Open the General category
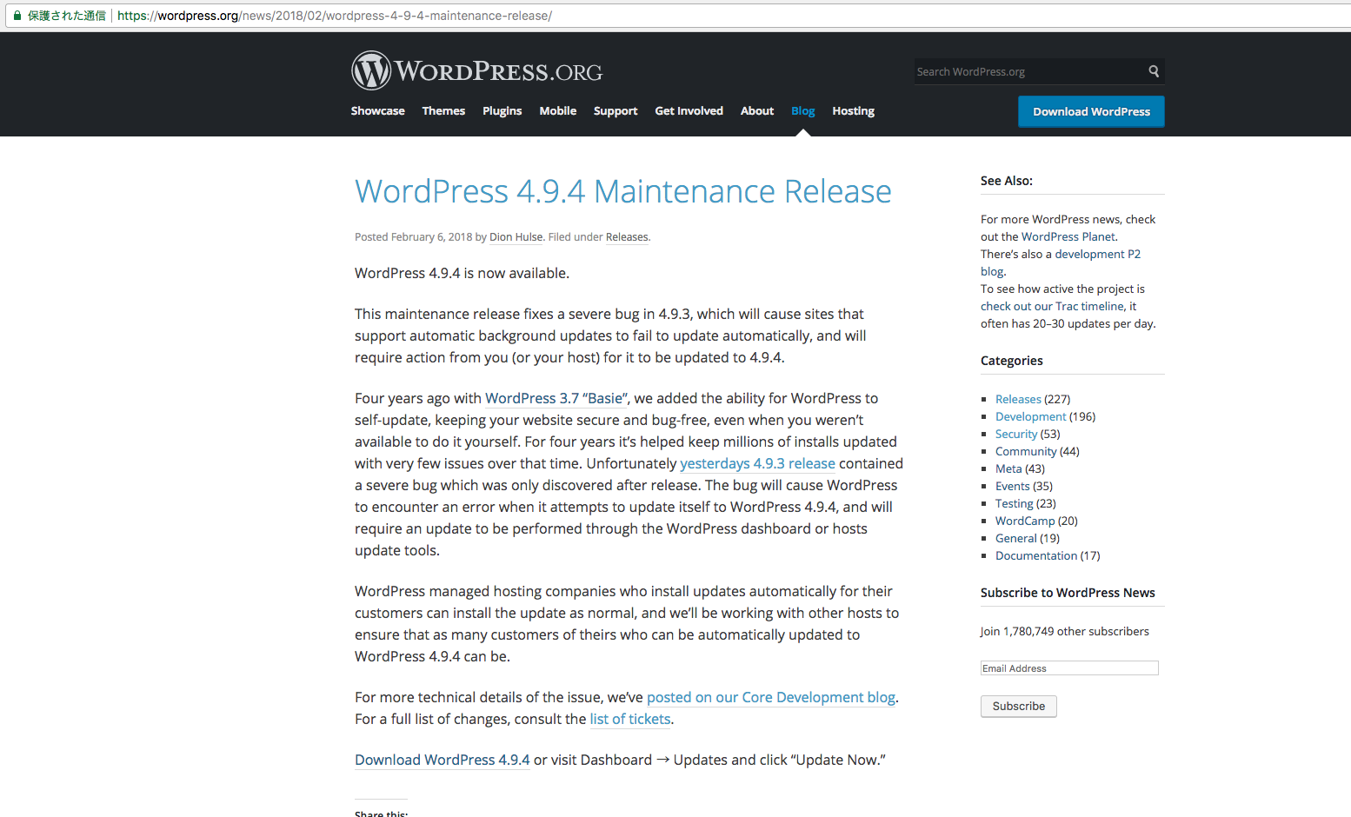The height and width of the screenshot is (817, 1351). [1016, 538]
